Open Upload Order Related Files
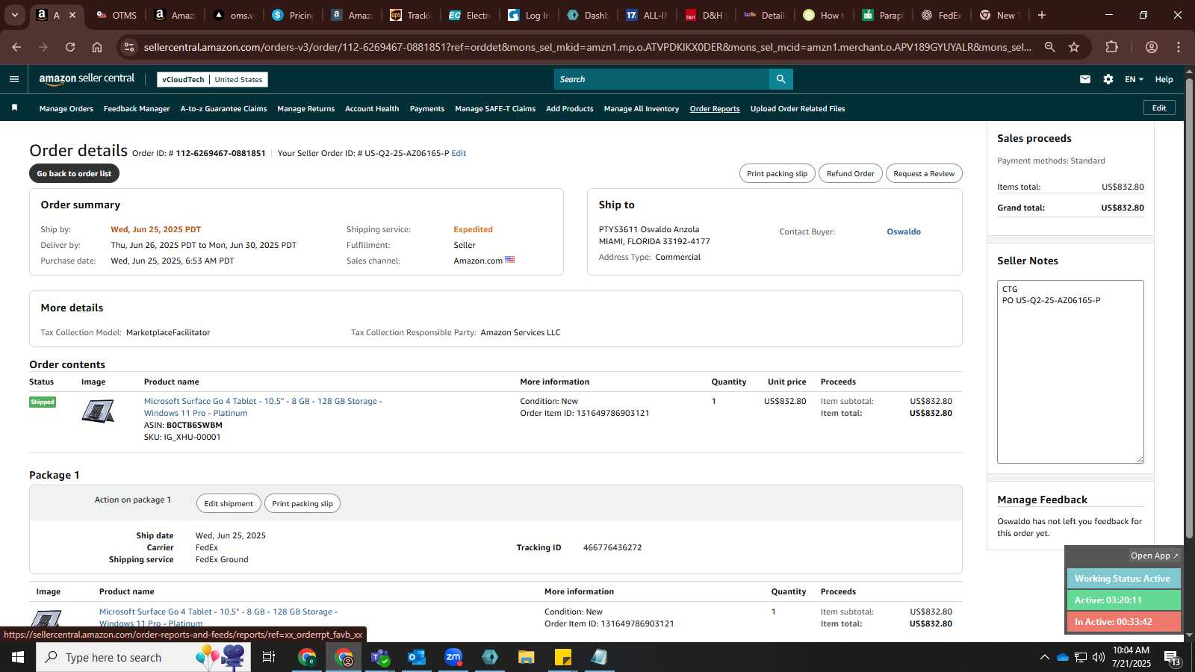 [798, 108]
